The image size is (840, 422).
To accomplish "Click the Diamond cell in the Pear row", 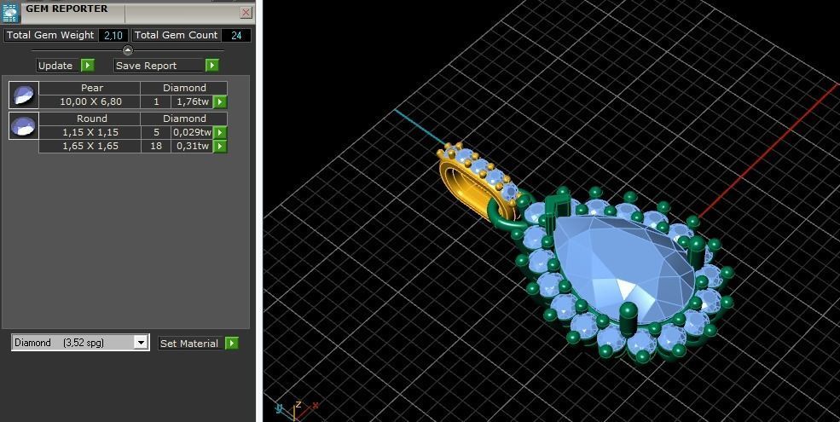I will (x=183, y=88).
